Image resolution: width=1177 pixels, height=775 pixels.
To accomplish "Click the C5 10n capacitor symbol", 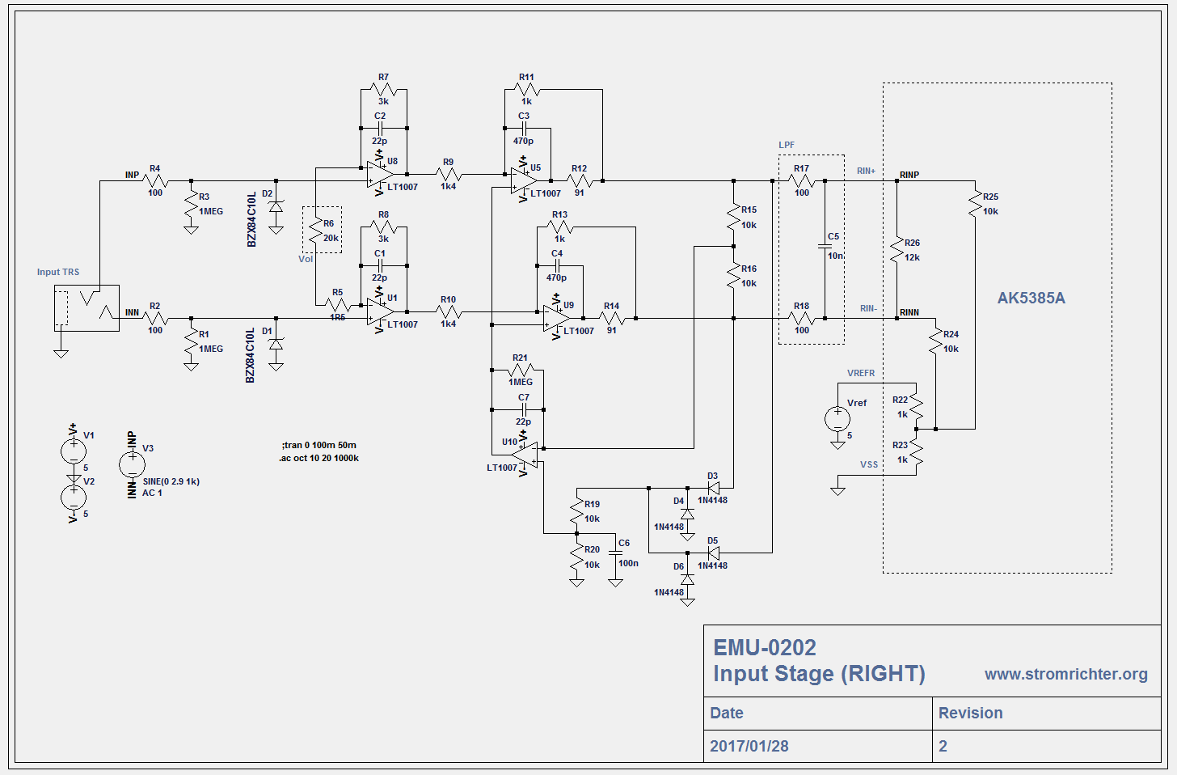I will click(x=825, y=246).
